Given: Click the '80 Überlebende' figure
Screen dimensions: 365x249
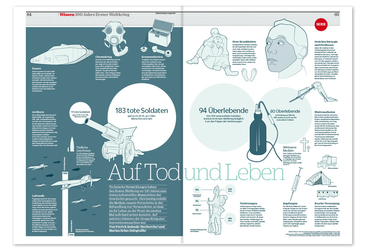Looking at the screenshot, I should [285, 111].
